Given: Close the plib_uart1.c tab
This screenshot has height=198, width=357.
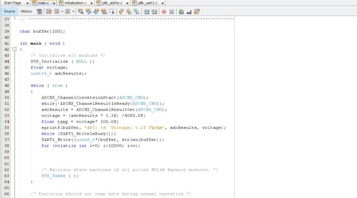Looking at the screenshot, I should pyautogui.click(x=163, y=3).
